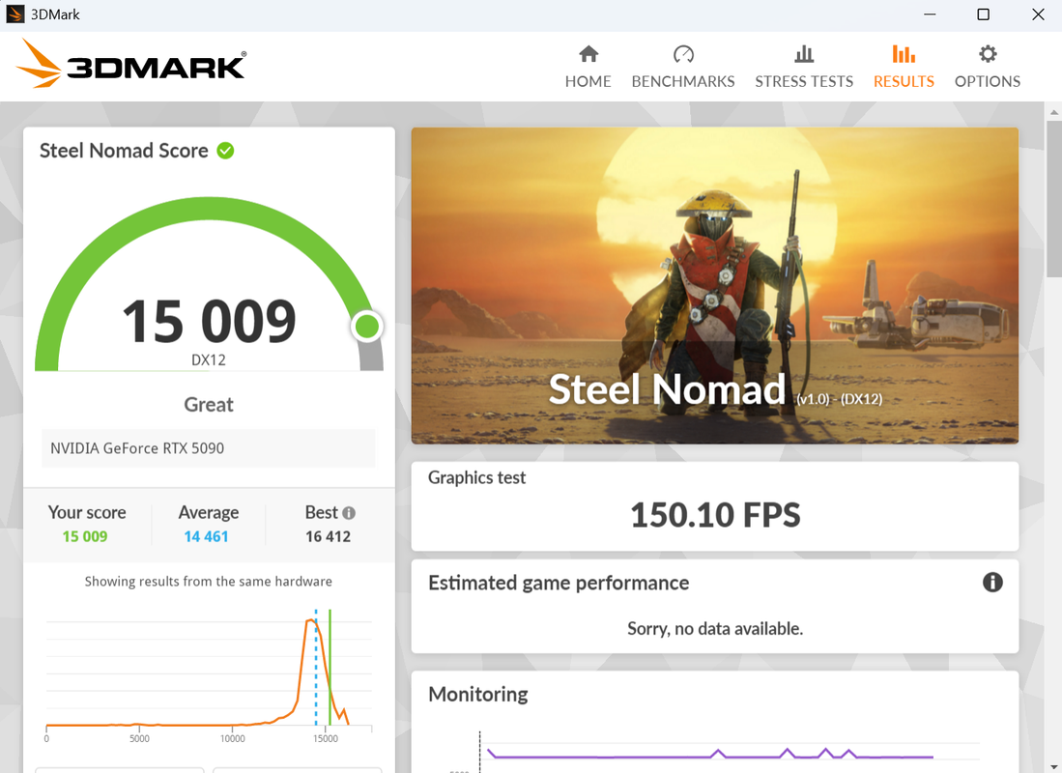1062x773 pixels.
Task: Click the Steel Nomad banner image
Action: click(x=714, y=285)
